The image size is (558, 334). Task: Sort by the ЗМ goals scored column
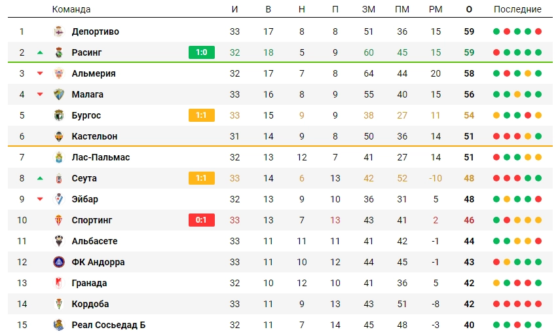[368, 9]
